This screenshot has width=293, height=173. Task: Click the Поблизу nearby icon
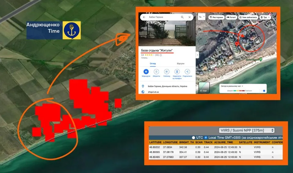click(167, 72)
